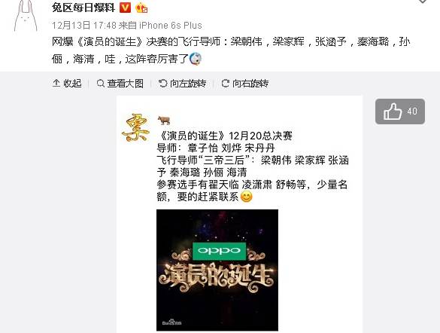Collapse the image with 收起
Viewport: 440px width, 333px height.
coord(67,83)
